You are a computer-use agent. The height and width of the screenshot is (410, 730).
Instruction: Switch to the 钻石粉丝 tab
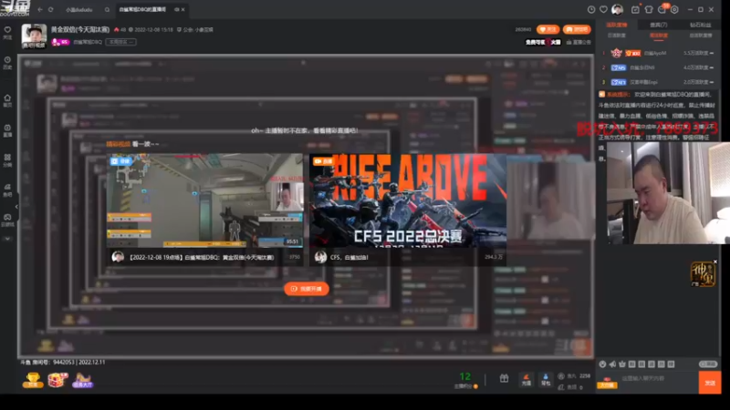pyautogui.click(x=700, y=25)
